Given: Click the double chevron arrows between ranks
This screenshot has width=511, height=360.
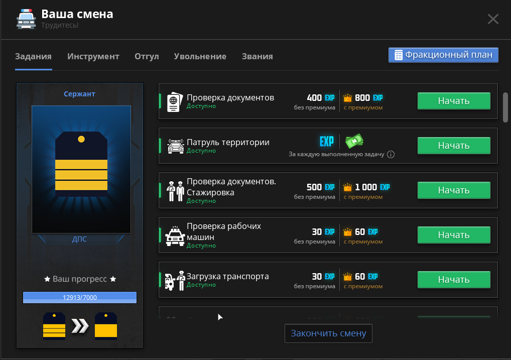Looking at the screenshot, I should point(80,326).
